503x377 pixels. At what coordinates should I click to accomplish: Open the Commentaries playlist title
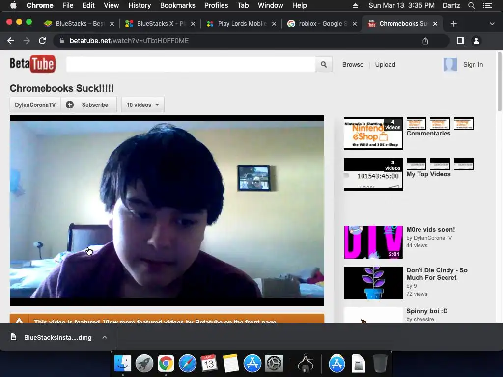tap(428, 134)
